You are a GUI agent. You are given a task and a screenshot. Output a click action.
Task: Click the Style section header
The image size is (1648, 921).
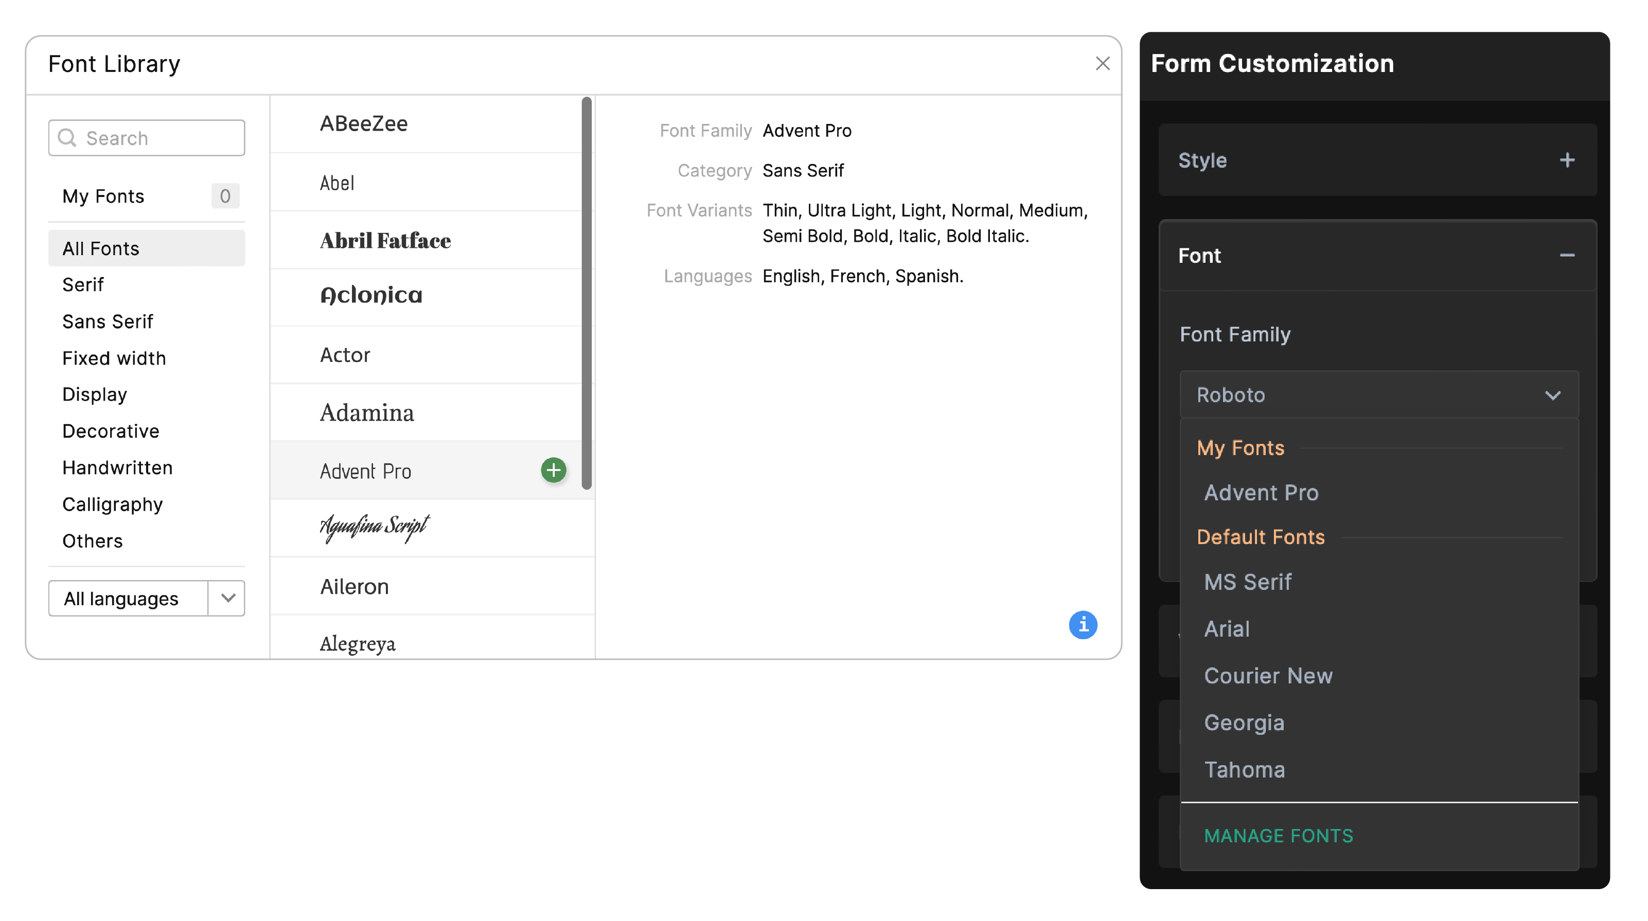(1377, 160)
